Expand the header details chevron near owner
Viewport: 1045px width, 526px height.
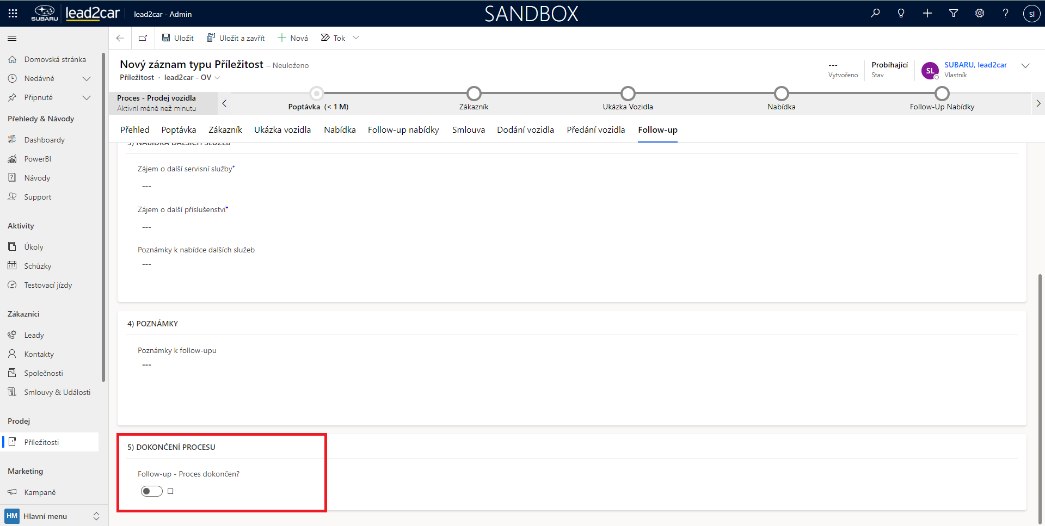click(x=1025, y=66)
